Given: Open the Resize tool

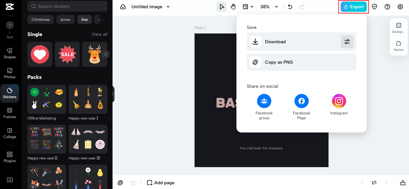Looking at the screenshot, I should tap(399, 46).
